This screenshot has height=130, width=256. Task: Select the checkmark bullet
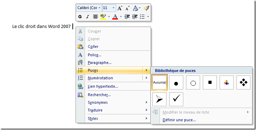(176, 99)
